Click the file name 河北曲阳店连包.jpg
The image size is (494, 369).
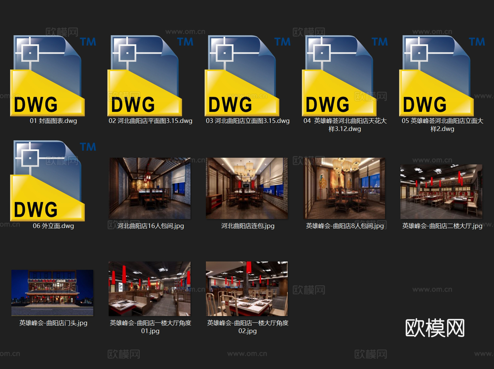[x=248, y=226]
